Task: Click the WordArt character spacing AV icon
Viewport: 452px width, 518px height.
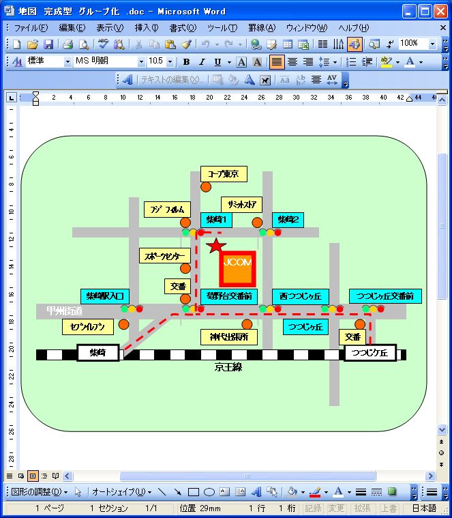Action: [332, 80]
